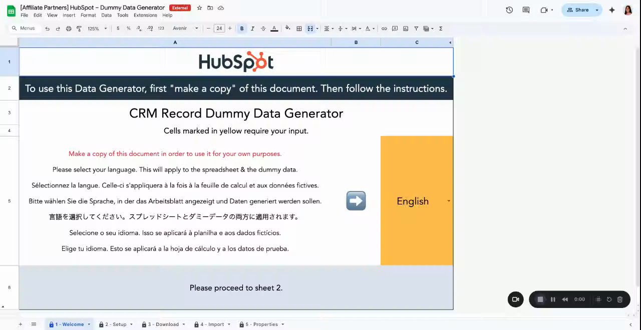Open the Format menu

coord(88,15)
